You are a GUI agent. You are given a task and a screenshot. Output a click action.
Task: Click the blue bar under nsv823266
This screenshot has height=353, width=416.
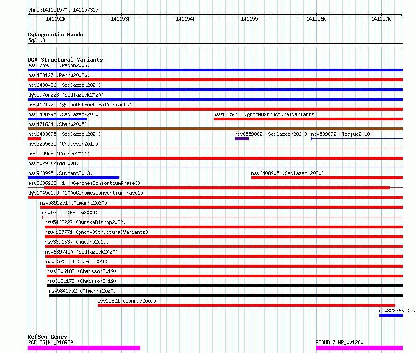(x=391, y=315)
